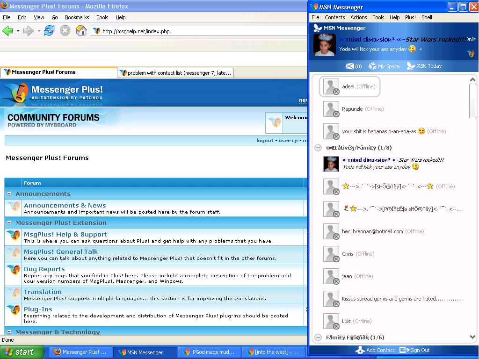Viewport: 479px width, 359px height.
Task: Click the Add Contact icon
Action: 360,350
